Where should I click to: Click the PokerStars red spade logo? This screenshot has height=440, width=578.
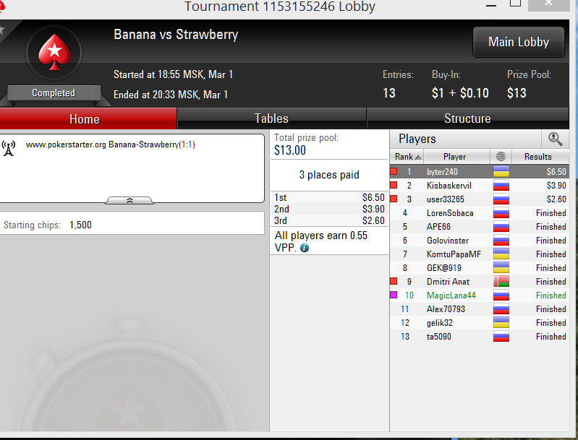54,52
